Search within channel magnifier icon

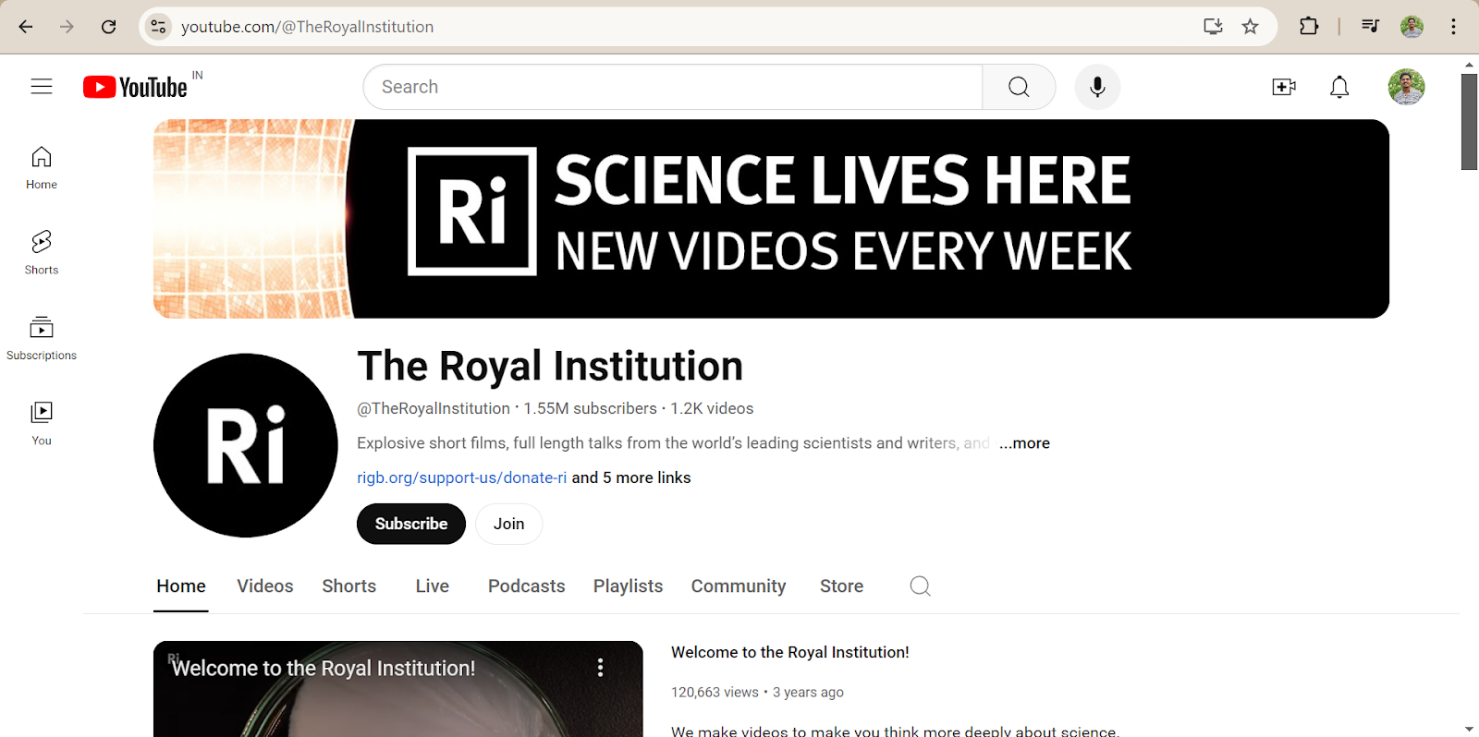[x=920, y=586]
